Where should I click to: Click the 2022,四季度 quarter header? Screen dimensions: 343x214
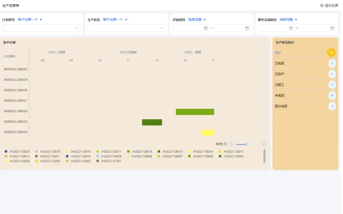129,52
